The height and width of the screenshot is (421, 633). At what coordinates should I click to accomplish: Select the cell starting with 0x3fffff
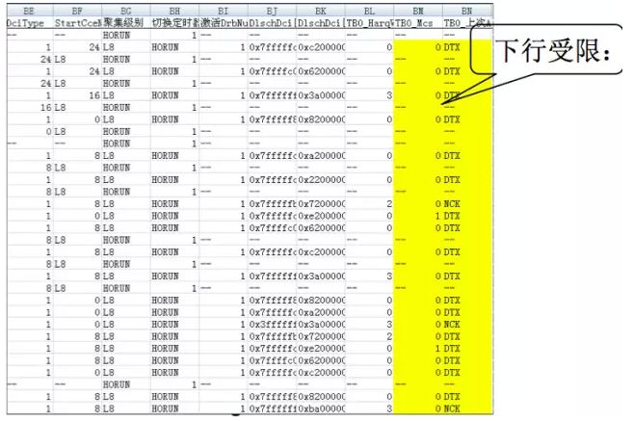point(272,325)
